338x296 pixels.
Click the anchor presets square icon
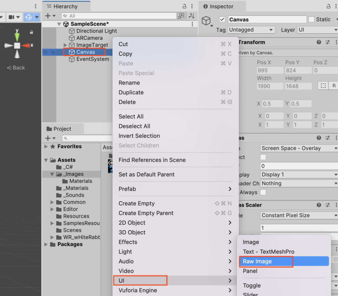click(323, 86)
